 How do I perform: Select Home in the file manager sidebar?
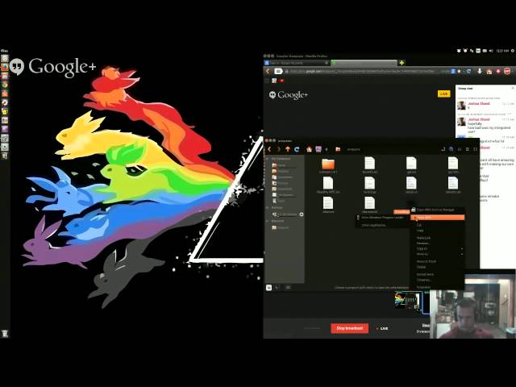coord(281,165)
